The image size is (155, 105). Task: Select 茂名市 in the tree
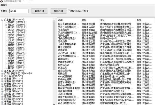click(17, 35)
